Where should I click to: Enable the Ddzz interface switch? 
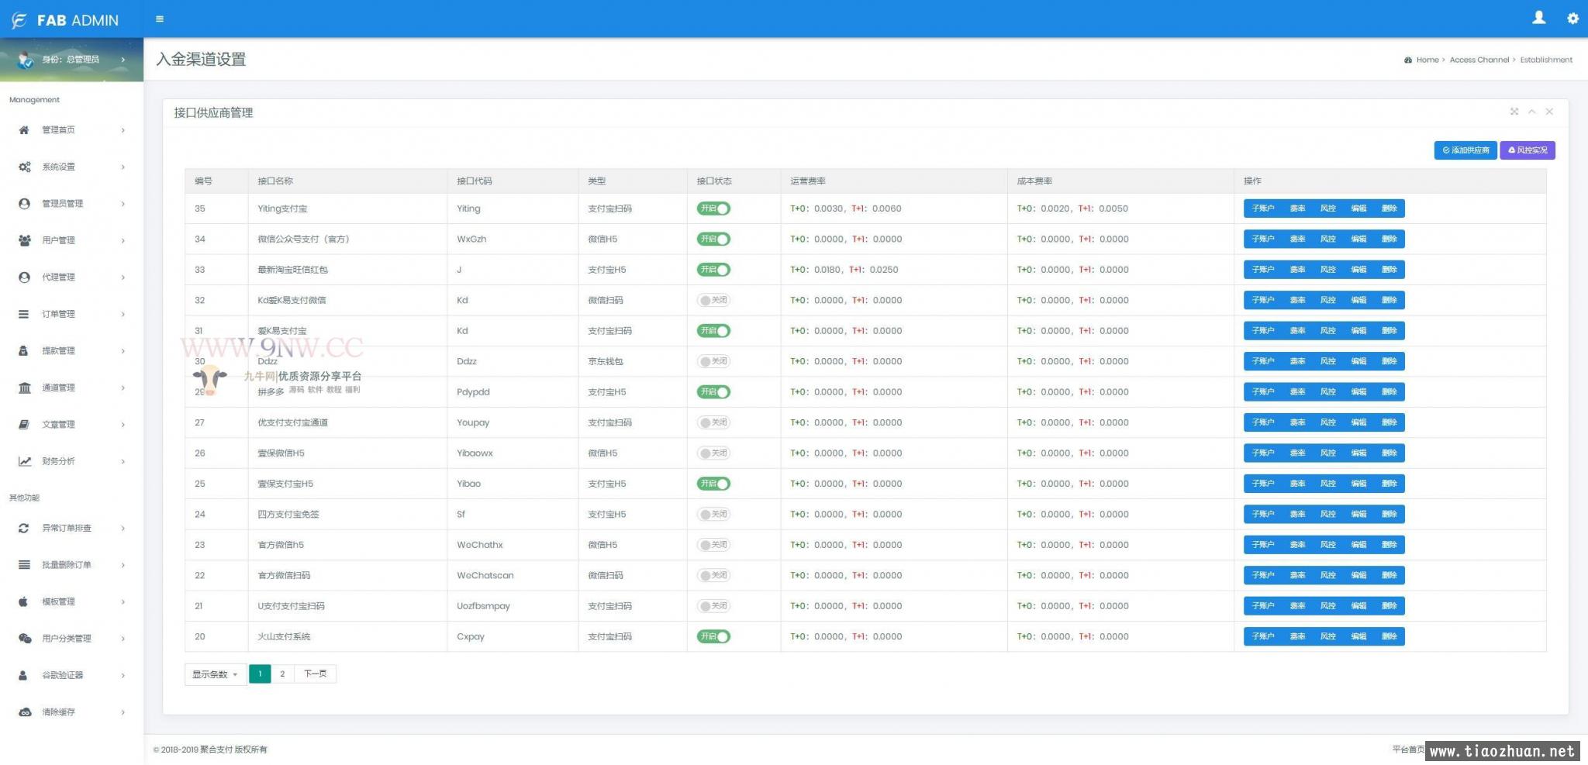point(713,361)
